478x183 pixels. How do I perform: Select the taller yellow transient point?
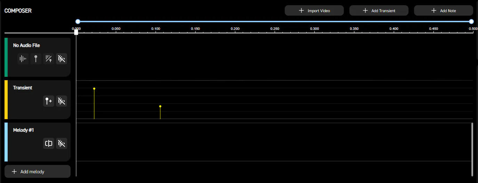point(94,89)
